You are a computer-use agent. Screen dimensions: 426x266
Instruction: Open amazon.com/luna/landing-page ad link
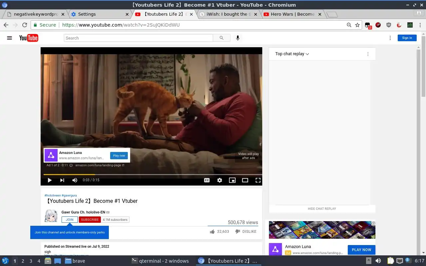100,165
